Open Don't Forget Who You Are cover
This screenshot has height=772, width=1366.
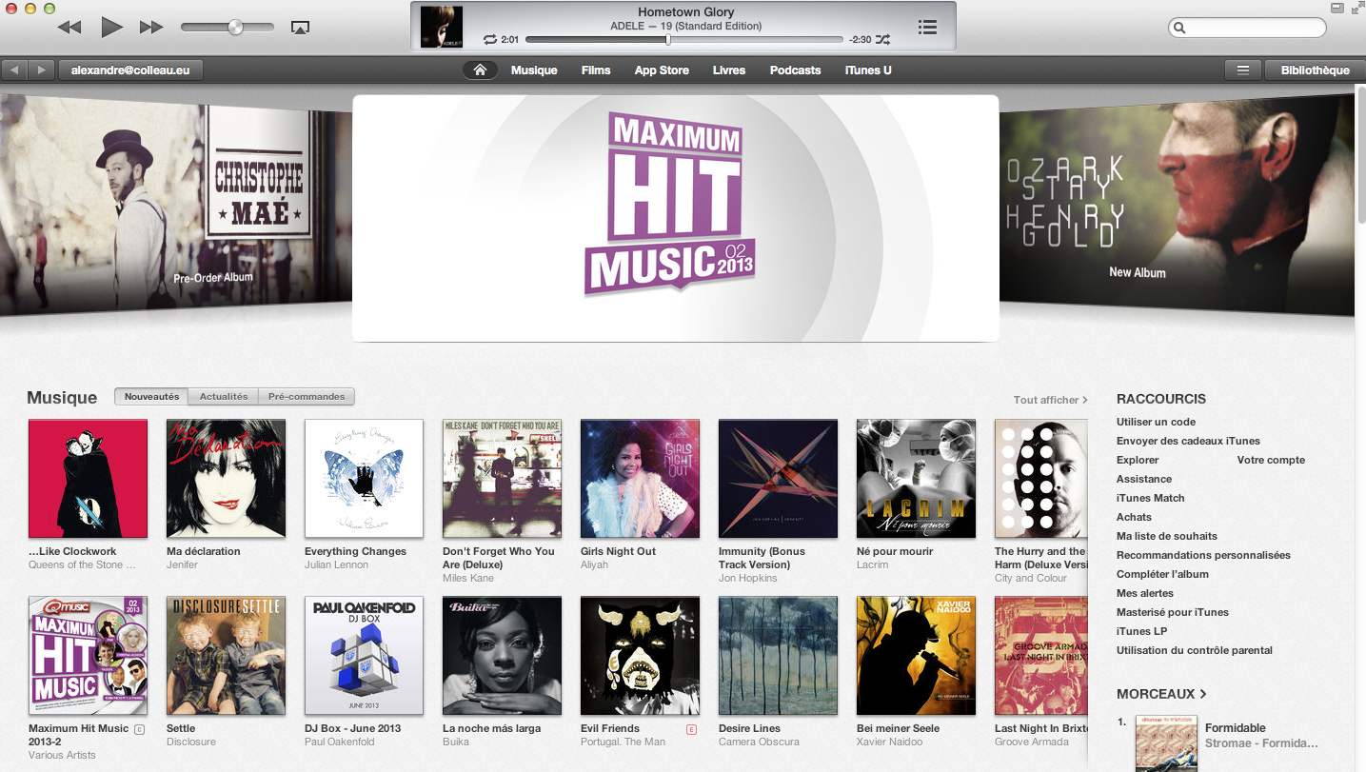pyautogui.click(x=502, y=479)
